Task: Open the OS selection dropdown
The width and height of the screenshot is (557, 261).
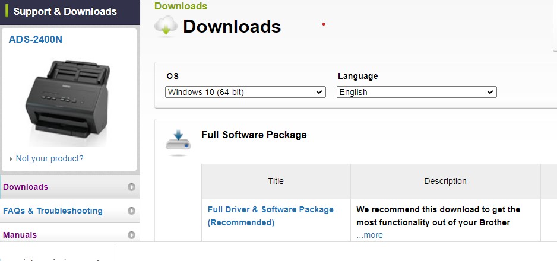Action: pos(245,92)
